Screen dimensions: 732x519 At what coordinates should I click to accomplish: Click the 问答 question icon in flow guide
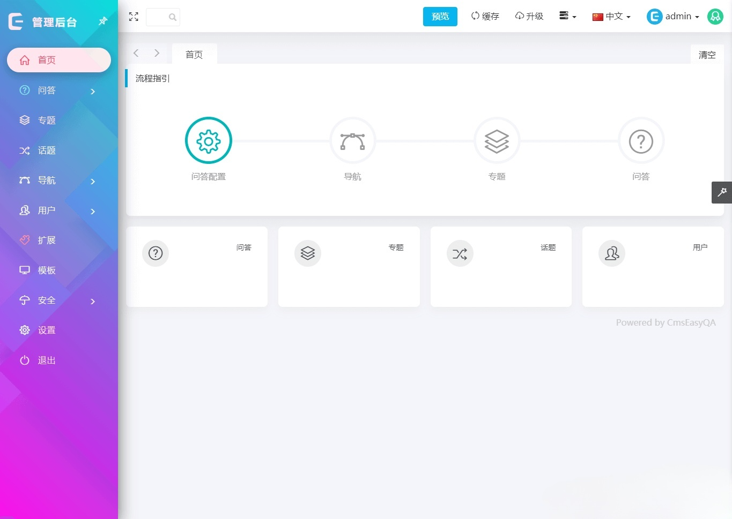[641, 140]
